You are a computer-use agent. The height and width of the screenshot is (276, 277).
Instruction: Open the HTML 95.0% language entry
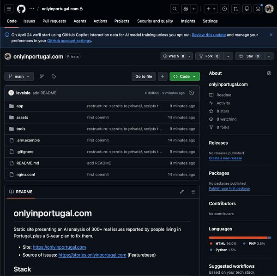click(x=223, y=244)
